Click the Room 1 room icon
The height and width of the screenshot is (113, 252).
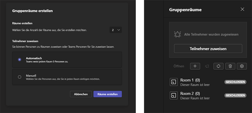[174, 82]
